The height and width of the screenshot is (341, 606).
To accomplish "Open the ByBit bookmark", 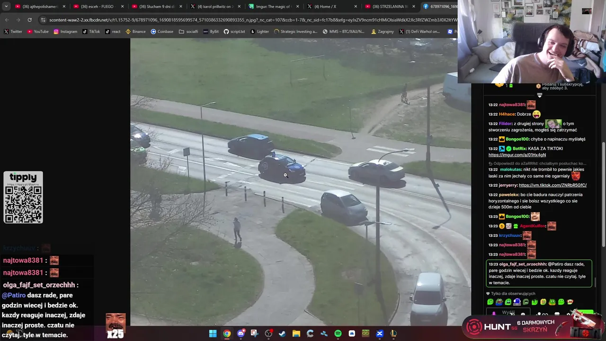I will (211, 32).
